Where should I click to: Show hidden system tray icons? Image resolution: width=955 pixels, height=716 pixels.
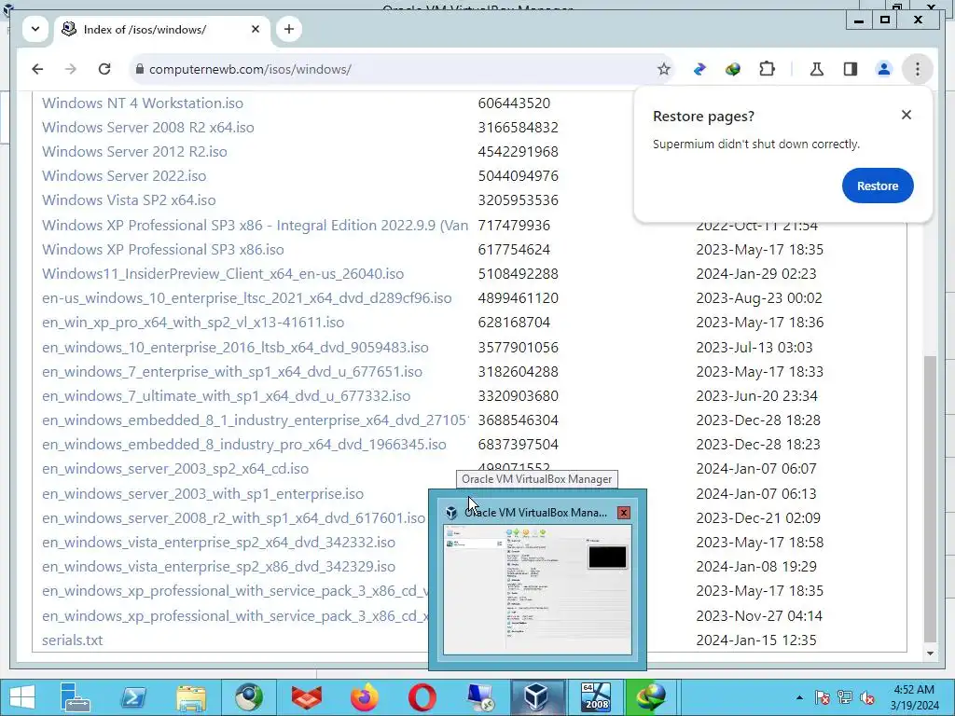pos(799,698)
